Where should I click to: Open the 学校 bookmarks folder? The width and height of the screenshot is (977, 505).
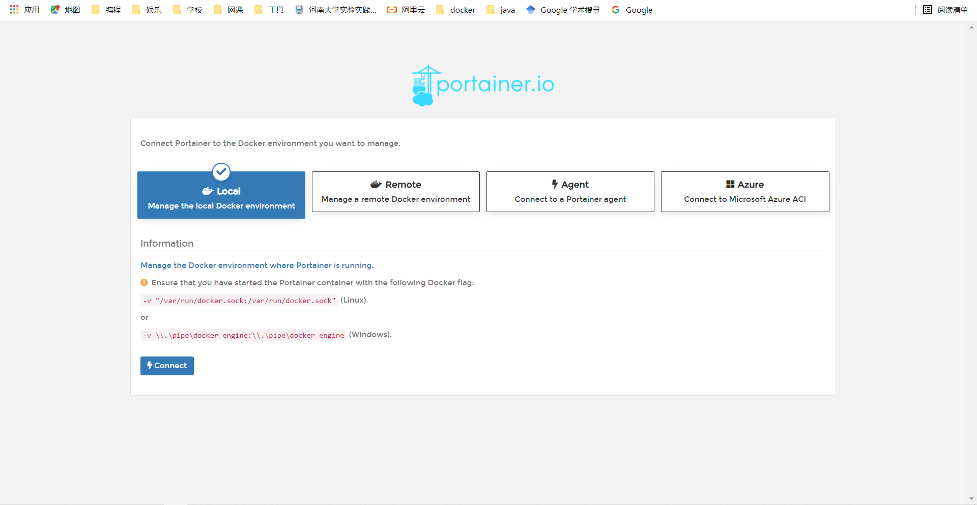tap(188, 10)
